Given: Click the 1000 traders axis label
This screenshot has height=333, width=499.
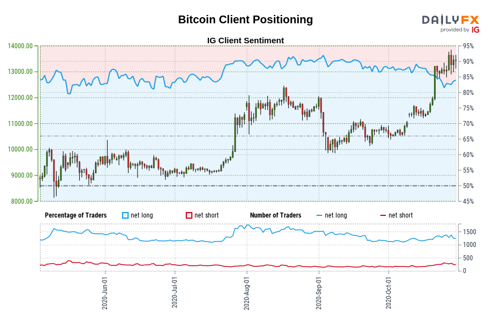Looking at the screenshot, I should point(470,245).
